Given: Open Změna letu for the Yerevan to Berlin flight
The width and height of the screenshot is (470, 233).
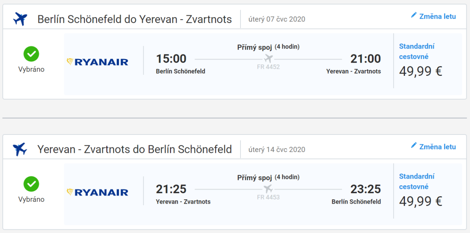Looking at the screenshot, I should coord(437,147).
